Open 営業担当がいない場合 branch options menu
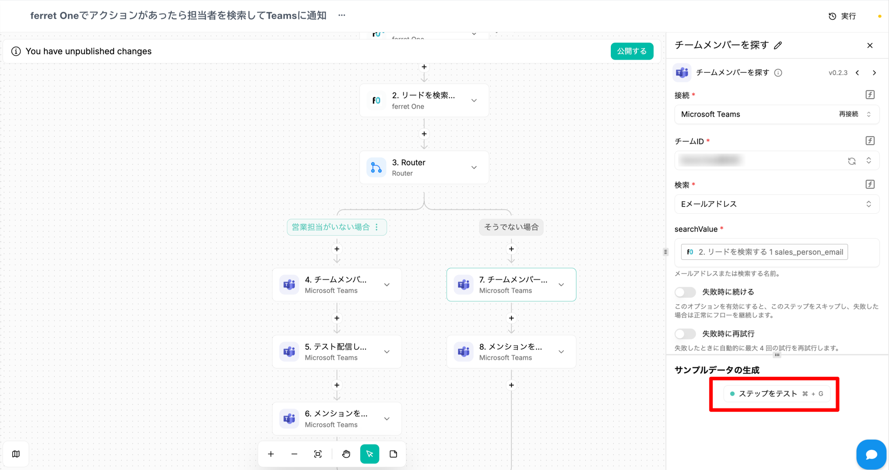The width and height of the screenshot is (889, 470). tap(377, 227)
